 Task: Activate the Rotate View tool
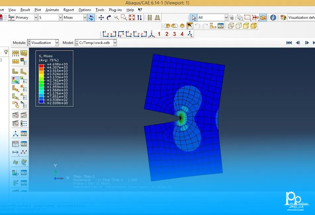click(x=109, y=18)
